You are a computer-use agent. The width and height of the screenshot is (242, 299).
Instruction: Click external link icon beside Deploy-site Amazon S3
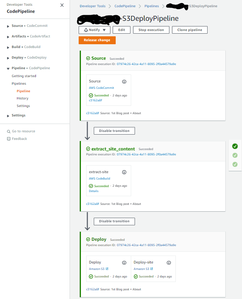tap(152, 269)
